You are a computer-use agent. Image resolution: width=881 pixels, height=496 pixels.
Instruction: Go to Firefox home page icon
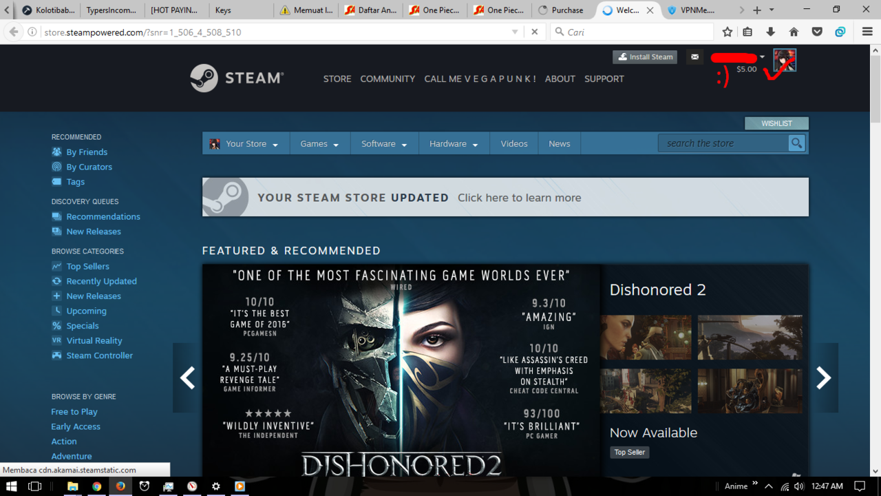(x=794, y=32)
